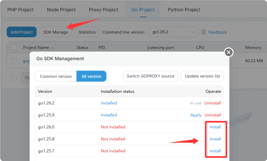Open Command line version dropdown

point(173,32)
